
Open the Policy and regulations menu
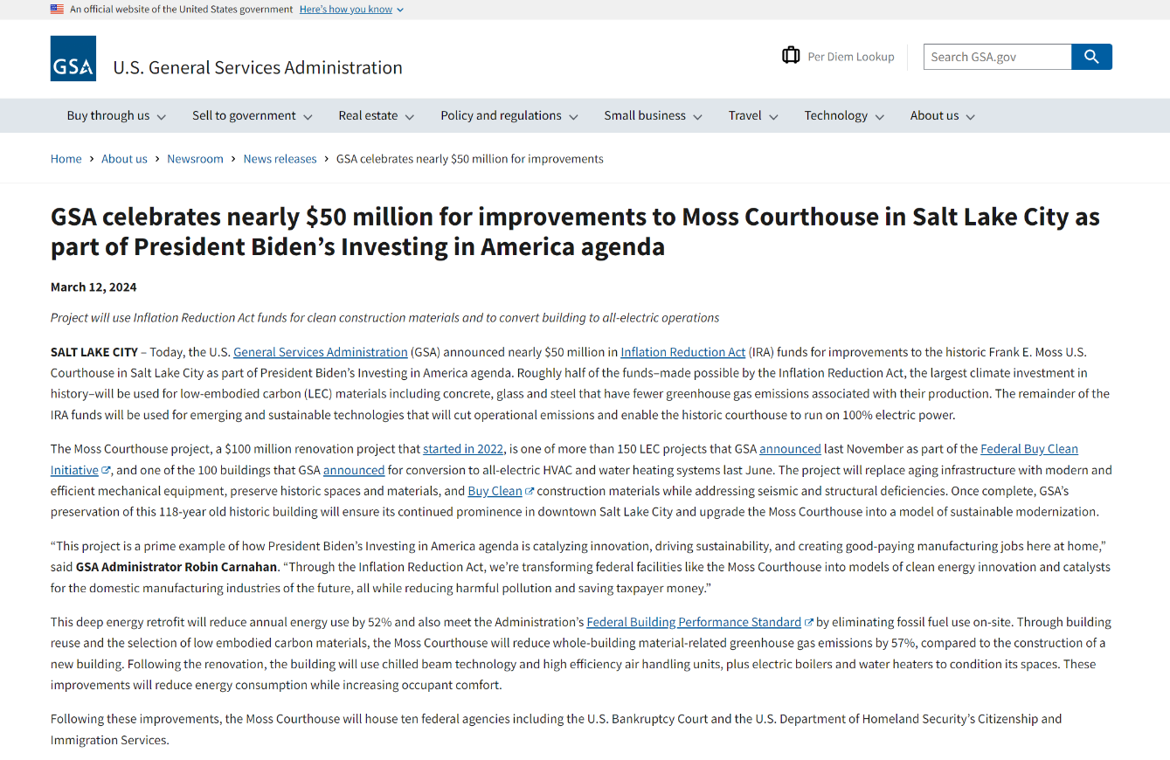coord(509,115)
